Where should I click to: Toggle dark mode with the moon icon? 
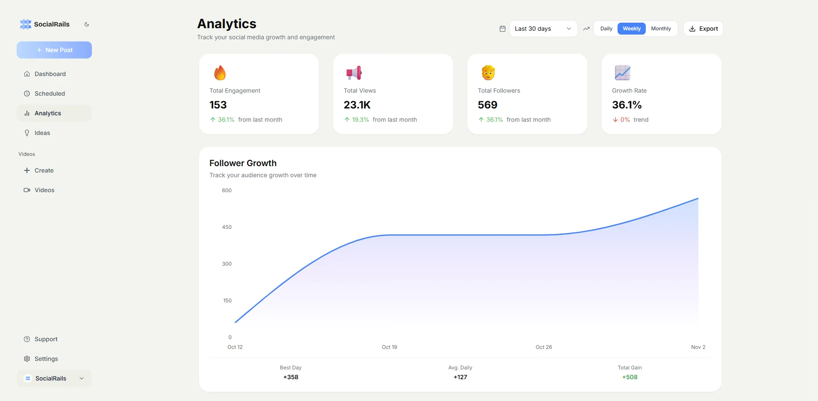[87, 24]
